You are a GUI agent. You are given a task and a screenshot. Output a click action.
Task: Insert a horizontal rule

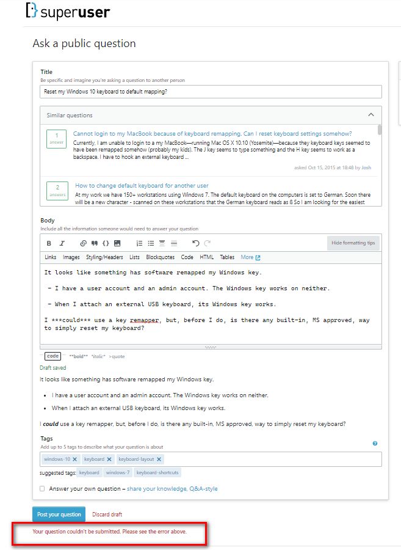click(174, 243)
